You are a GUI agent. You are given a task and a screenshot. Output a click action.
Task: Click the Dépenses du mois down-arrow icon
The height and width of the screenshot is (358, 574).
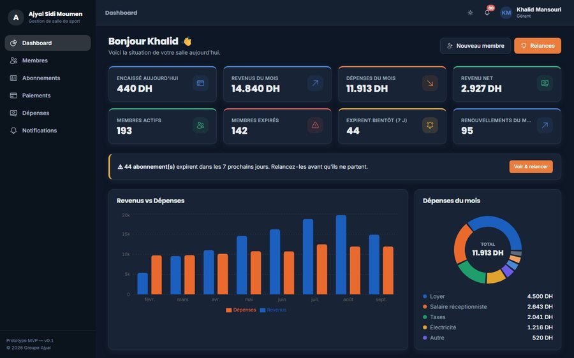pos(430,83)
